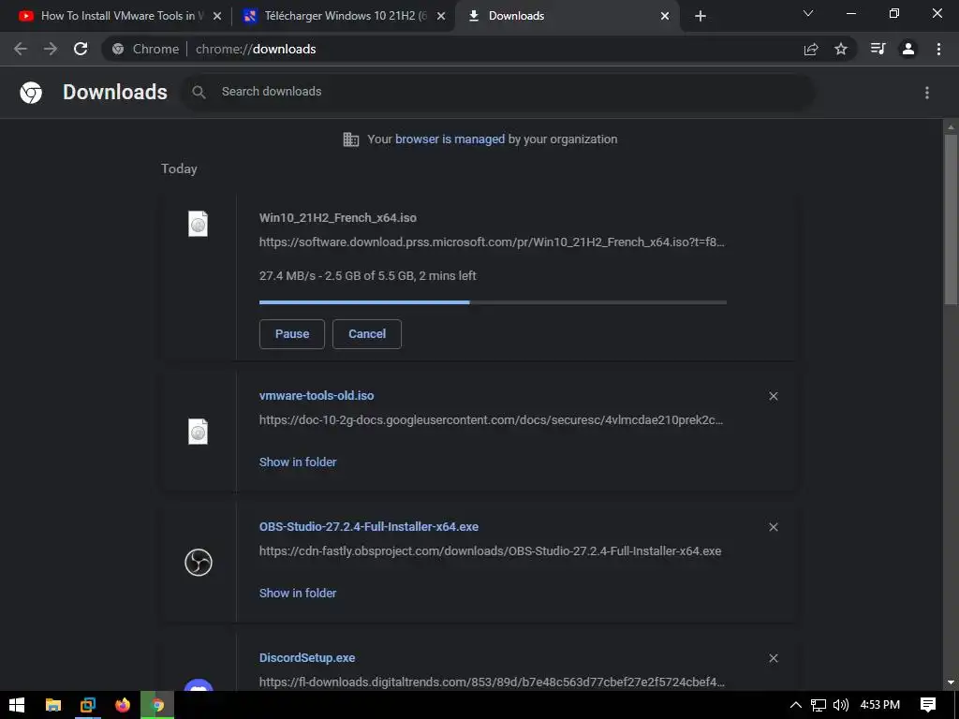959x719 pixels.
Task: Show hidden system tray icons
Action: [796, 705]
